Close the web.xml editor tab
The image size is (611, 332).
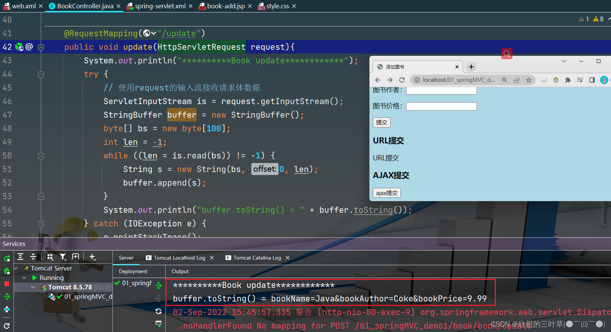[41, 6]
